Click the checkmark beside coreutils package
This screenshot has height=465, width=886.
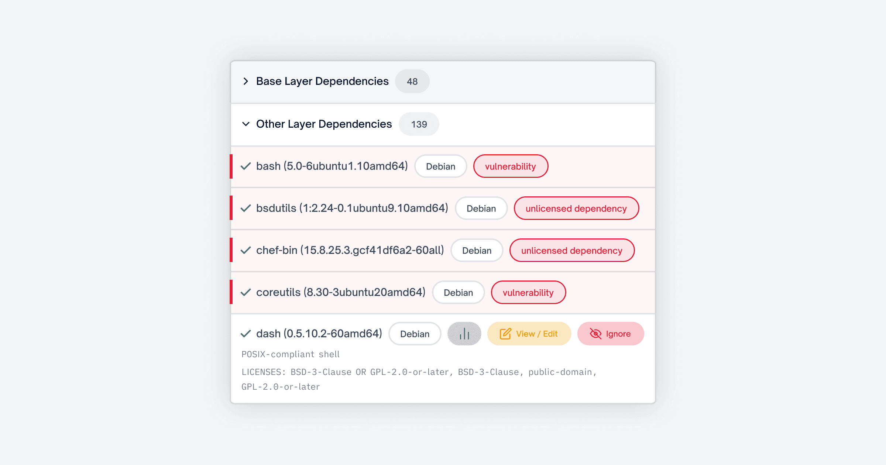pos(246,293)
